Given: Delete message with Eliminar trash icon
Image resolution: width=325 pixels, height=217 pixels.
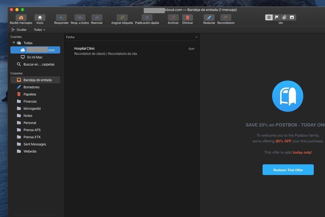Looking at the screenshot, I should click(x=188, y=18).
